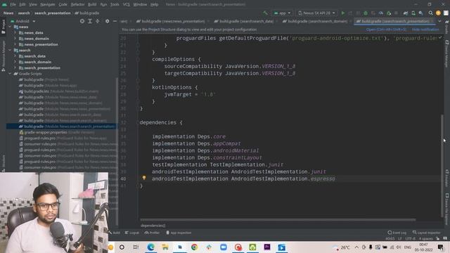Click Expand All icon in Project panel
This screenshot has width=450, height=253.
point(90,21)
